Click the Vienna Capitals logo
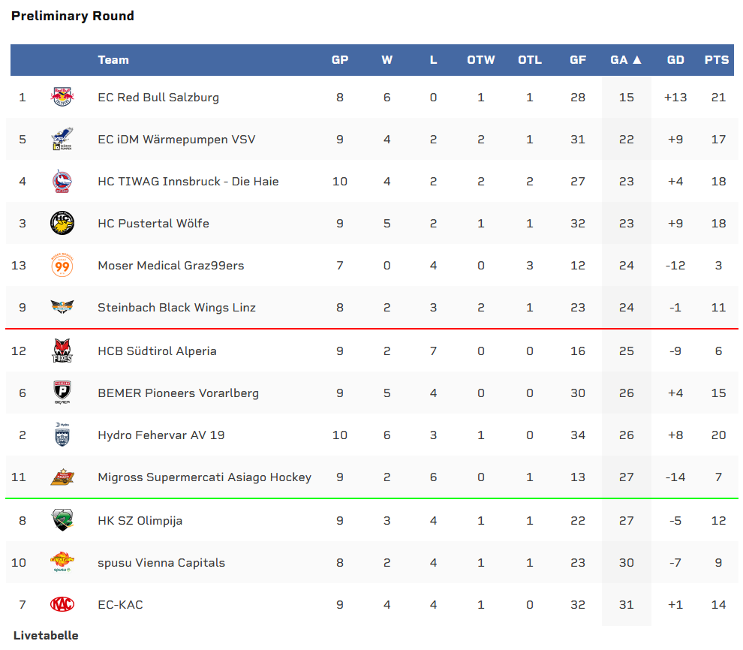 [62, 562]
